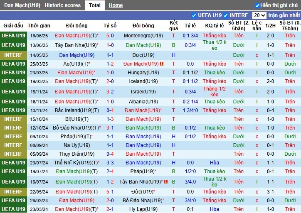Screen dimensions: 301x213
Task: Click the Hy Lạp(U19) team name
Action: tap(143, 209)
